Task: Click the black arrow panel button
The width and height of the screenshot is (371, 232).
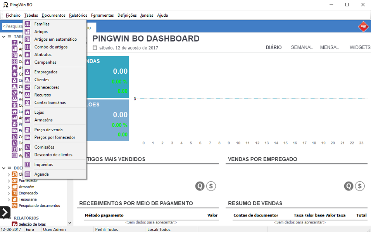Action: click(5, 212)
